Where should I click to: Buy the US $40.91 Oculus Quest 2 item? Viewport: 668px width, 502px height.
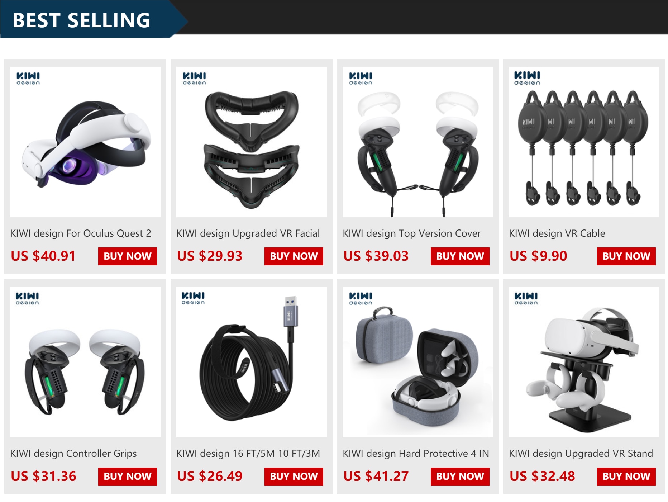(x=128, y=256)
